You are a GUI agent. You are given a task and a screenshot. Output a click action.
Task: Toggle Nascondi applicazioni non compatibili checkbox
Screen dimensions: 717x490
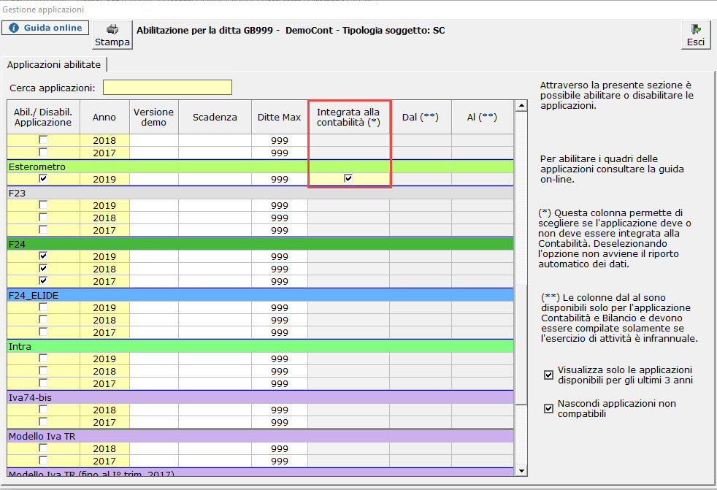(x=549, y=408)
